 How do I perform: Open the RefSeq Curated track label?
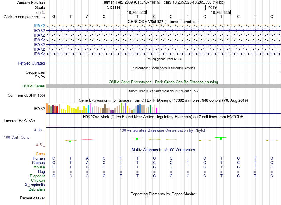[31, 63]
